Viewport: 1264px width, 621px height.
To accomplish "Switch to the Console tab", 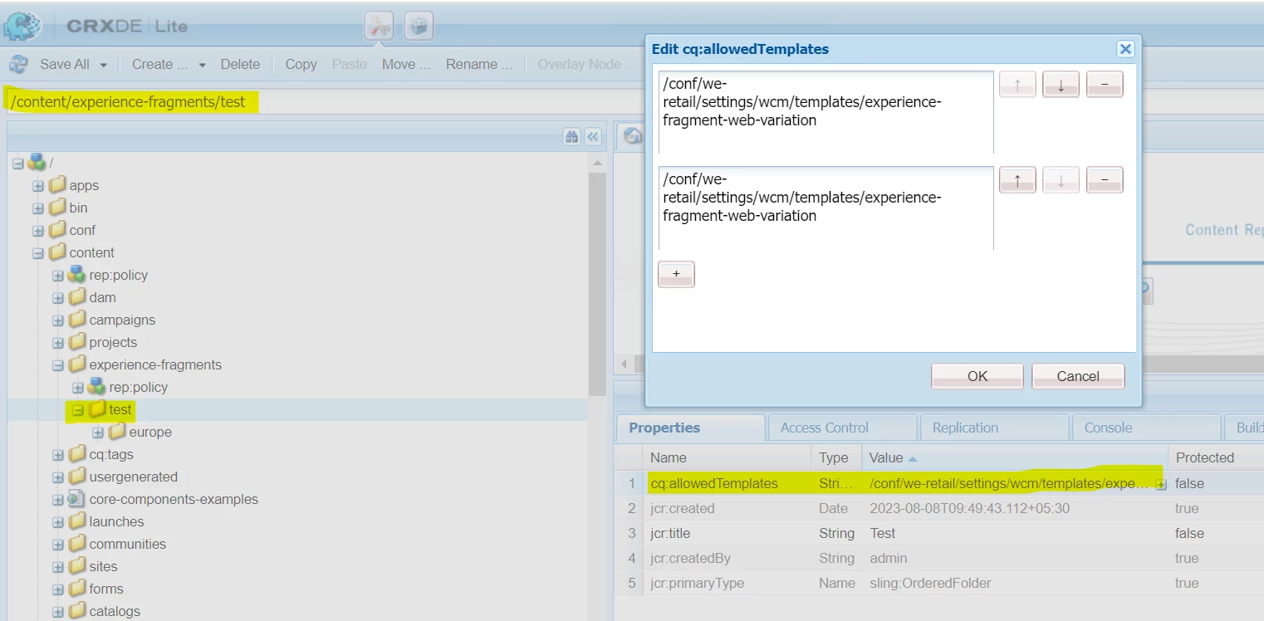I will point(1146,428).
